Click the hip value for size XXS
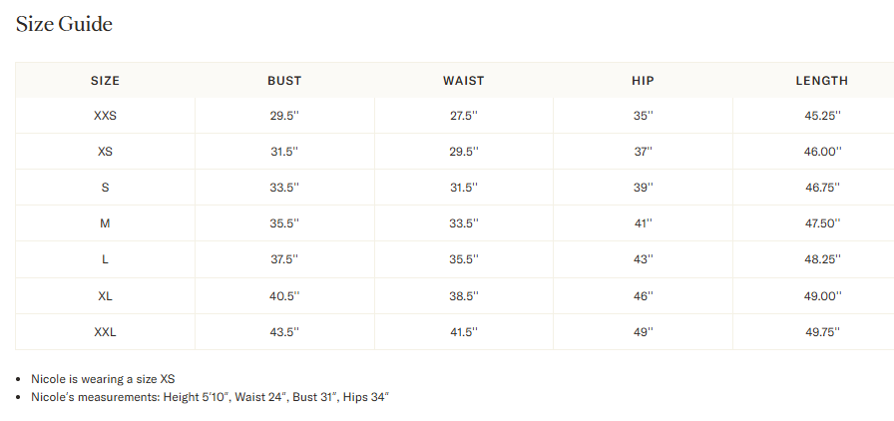894x421 pixels. coord(643,116)
